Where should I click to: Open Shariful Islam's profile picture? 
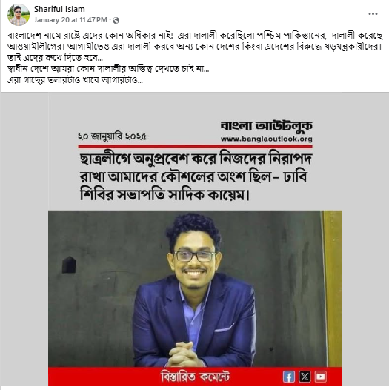pos(19,15)
